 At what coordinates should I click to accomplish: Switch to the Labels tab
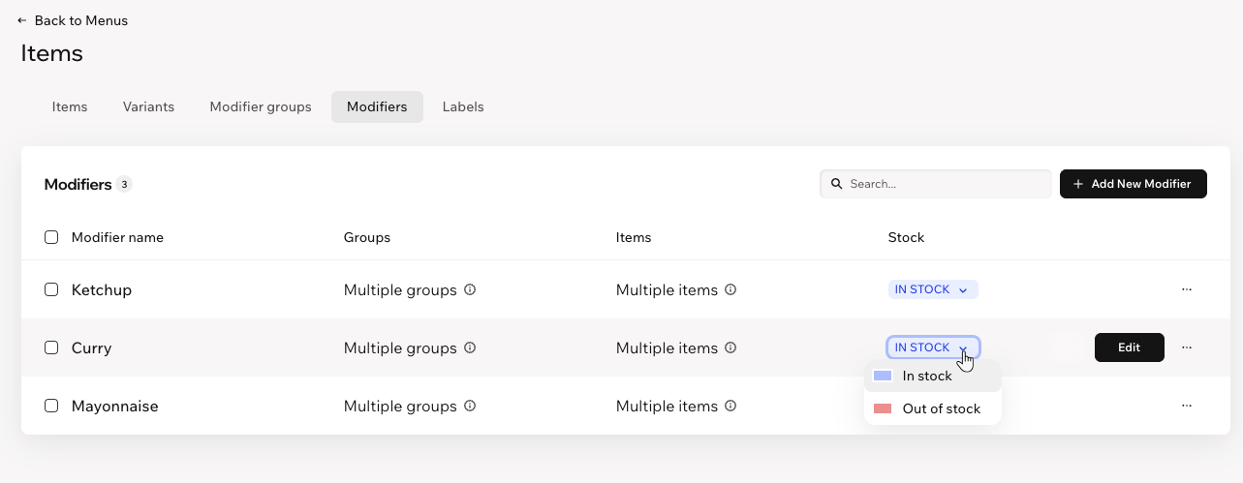click(463, 107)
